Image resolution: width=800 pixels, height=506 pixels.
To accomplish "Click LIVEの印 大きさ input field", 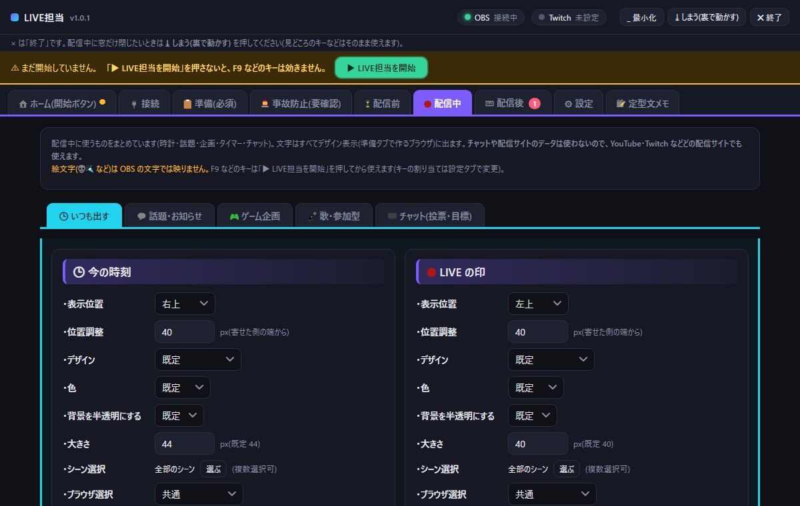I will point(538,443).
